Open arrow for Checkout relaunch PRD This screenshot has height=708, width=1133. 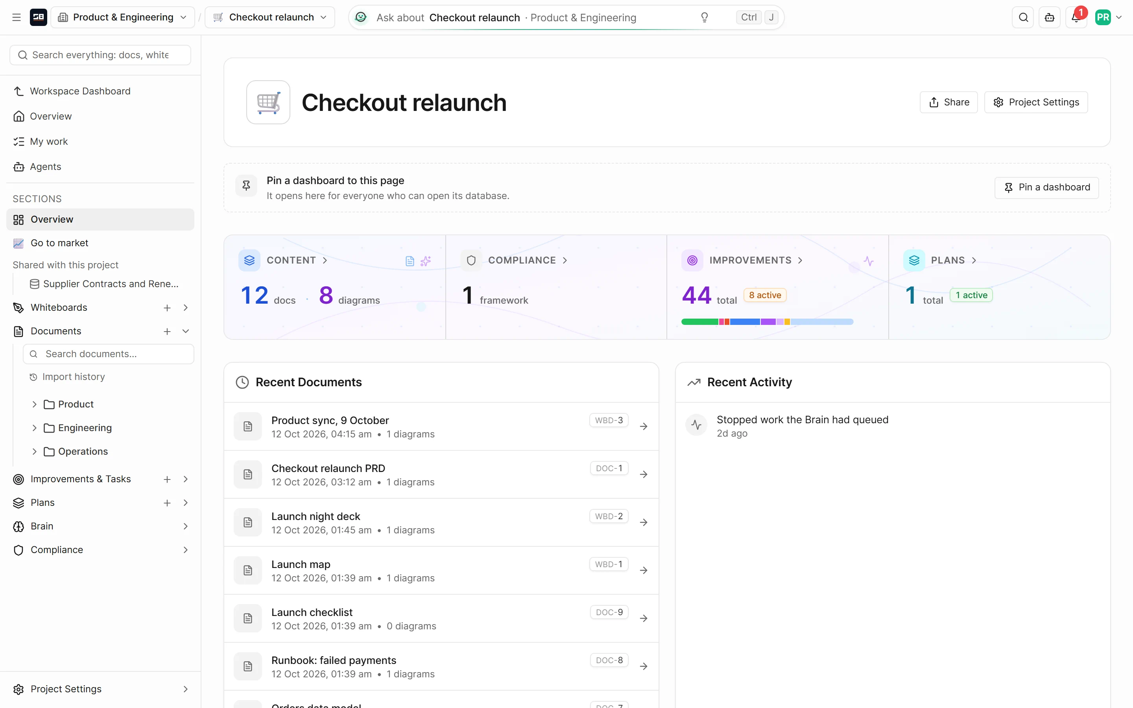pos(644,474)
